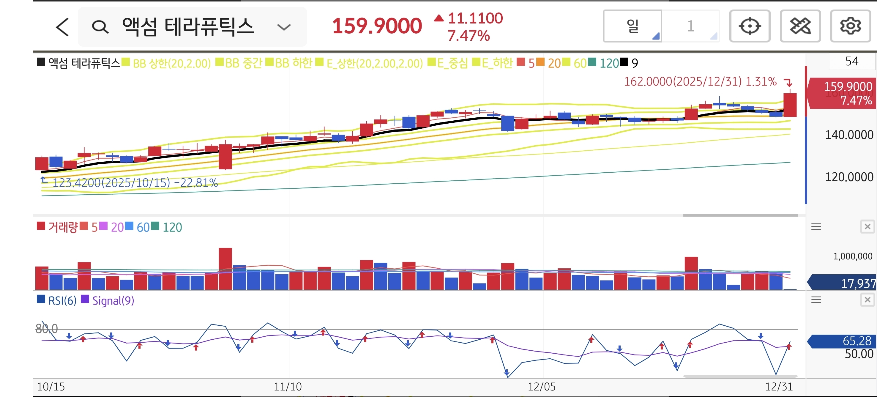Close the RSI indicator panel
The image size is (877, 397).
[x=867, y=300]
